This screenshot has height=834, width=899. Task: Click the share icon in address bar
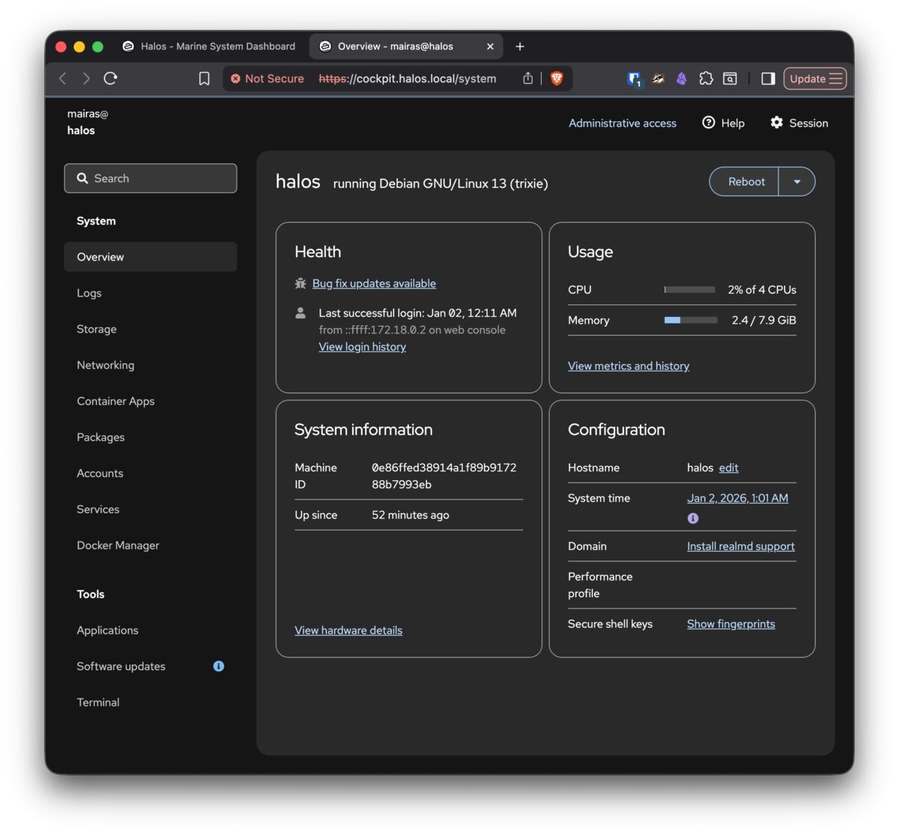(527, 79)
